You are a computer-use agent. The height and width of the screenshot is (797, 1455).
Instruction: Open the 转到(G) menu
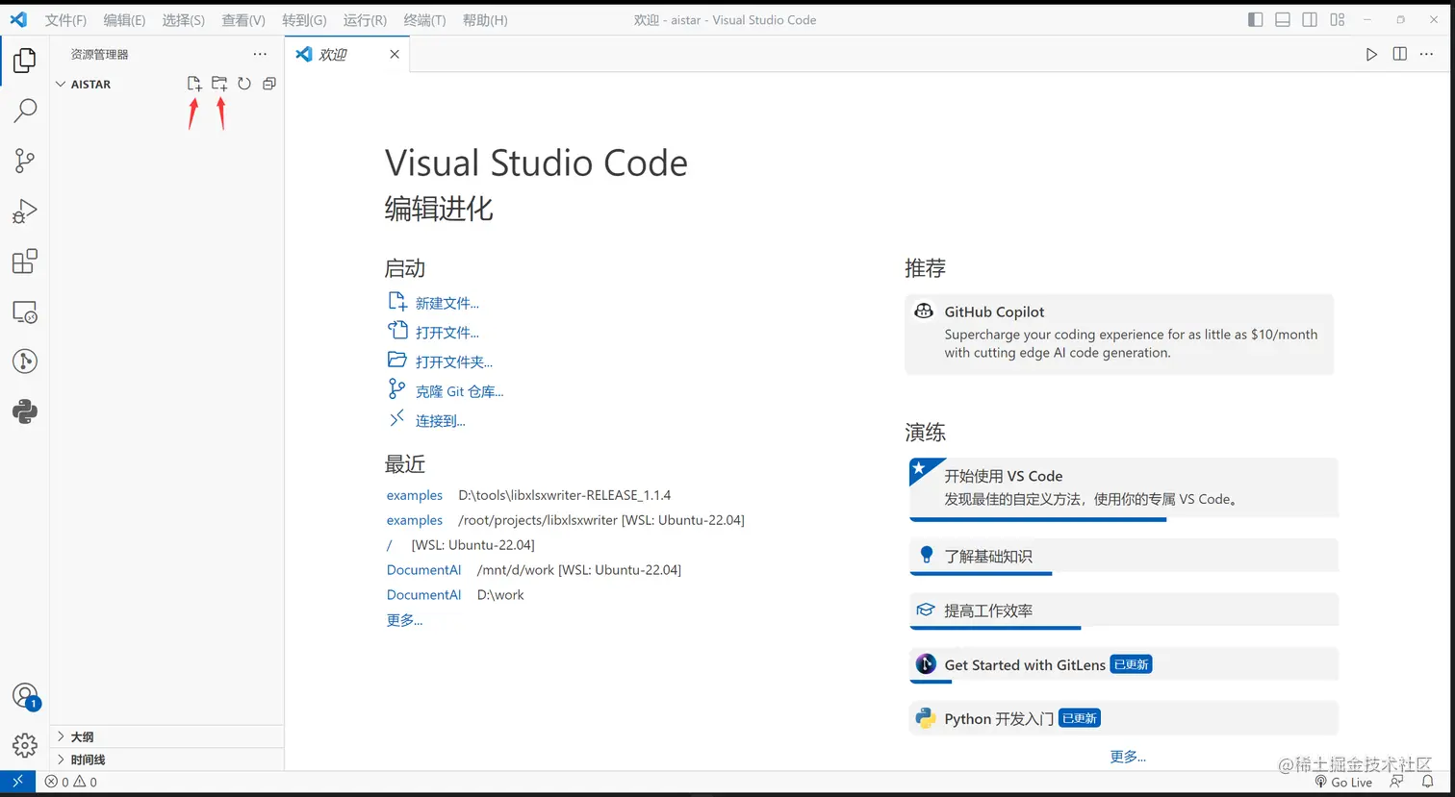304,19
